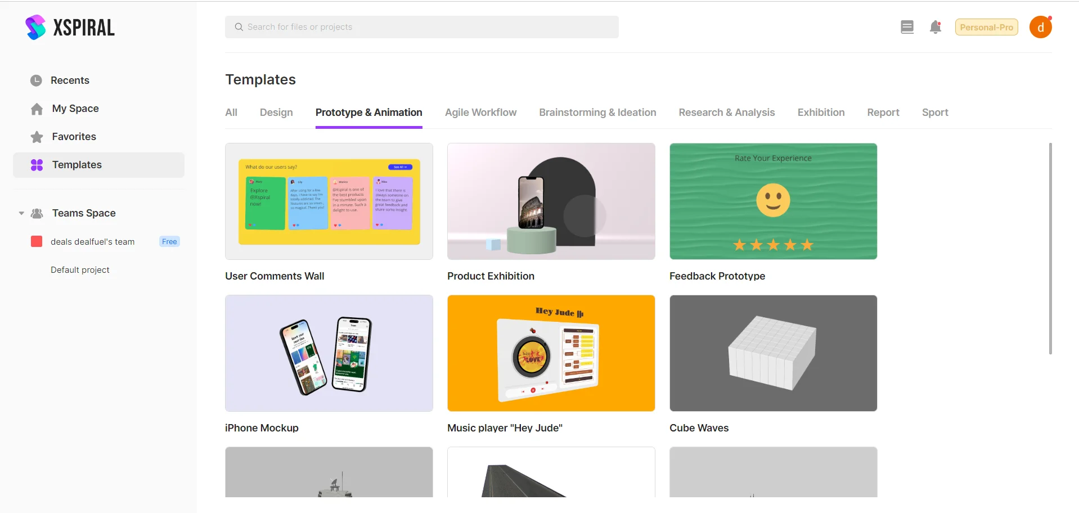Click the Product Exhibition title
Image resolution: width=1079 pixels, height=513 pixels.
[x=491, y=276]
